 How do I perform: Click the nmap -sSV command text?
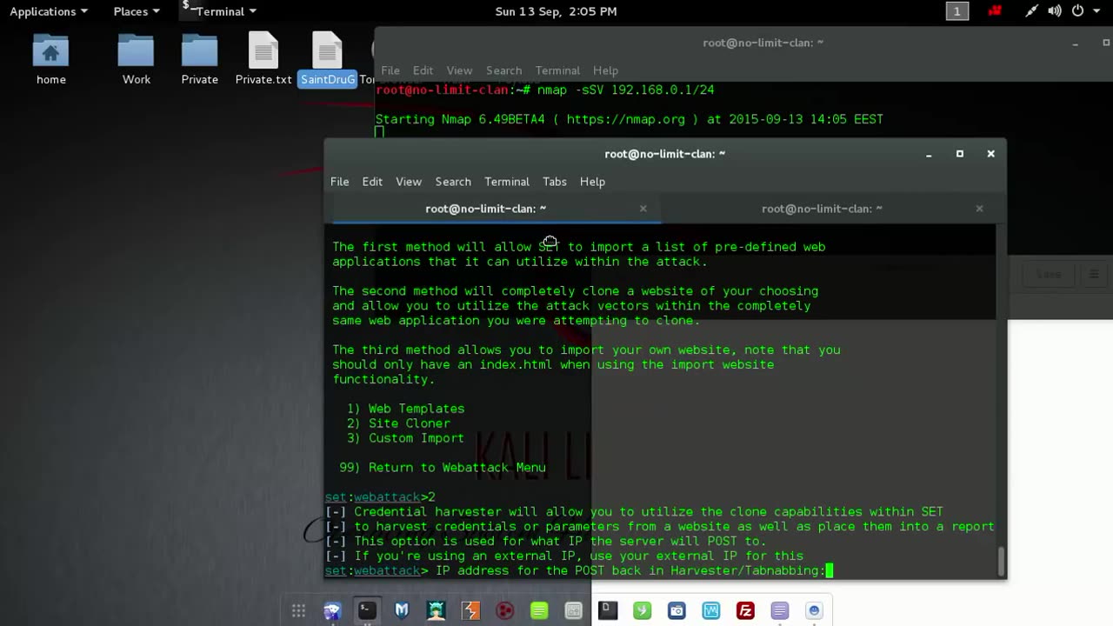pos(626,90)
